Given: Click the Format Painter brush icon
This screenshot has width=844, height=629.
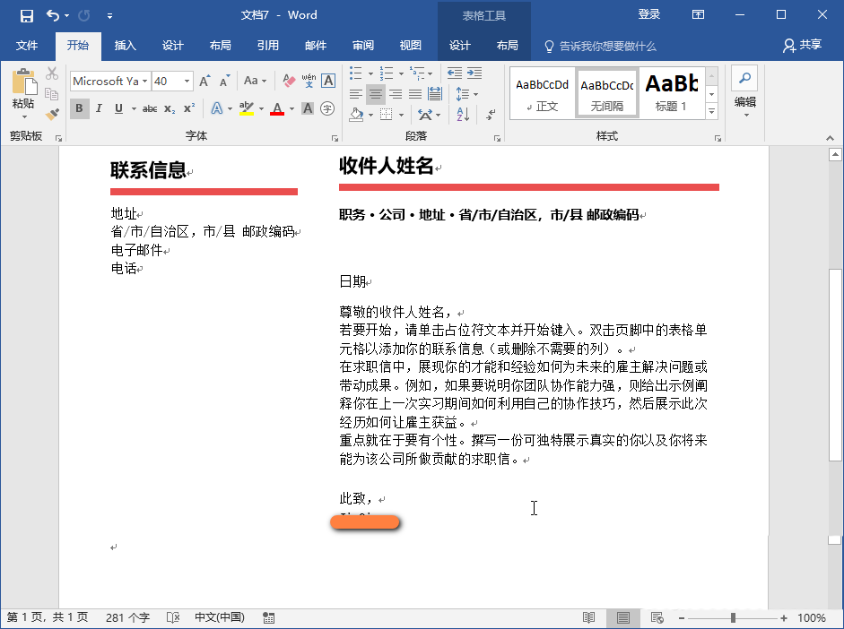Looking at the screenshot, I should tap(52, 114).
